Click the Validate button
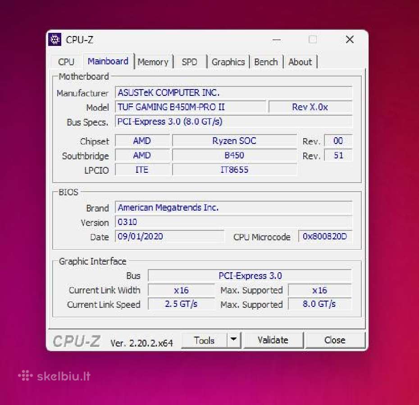The width and height of the screenshot is (419, 405). coord(273,340)
